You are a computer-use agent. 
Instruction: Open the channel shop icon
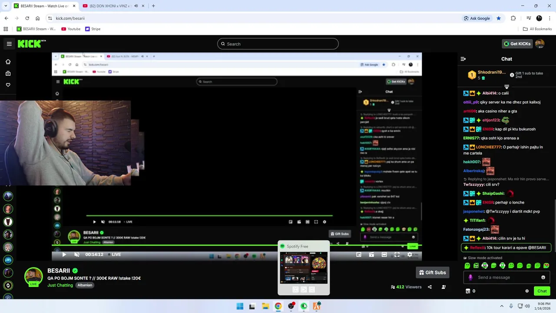[467, 291]
